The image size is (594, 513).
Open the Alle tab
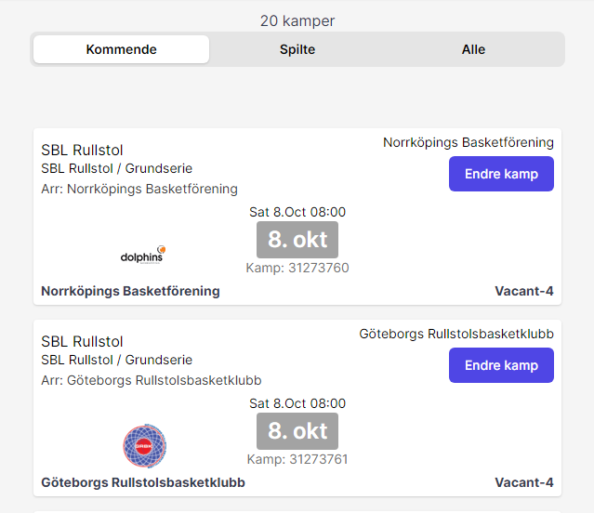coord(473,49)
